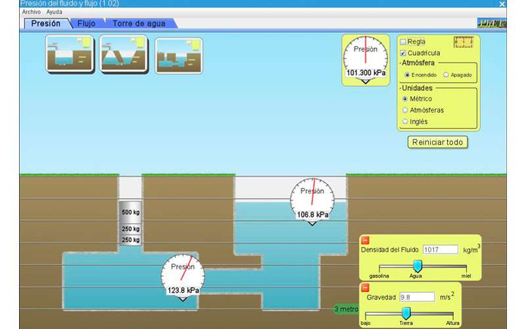Enable the Regla checkbox

[x=404, y=42]
